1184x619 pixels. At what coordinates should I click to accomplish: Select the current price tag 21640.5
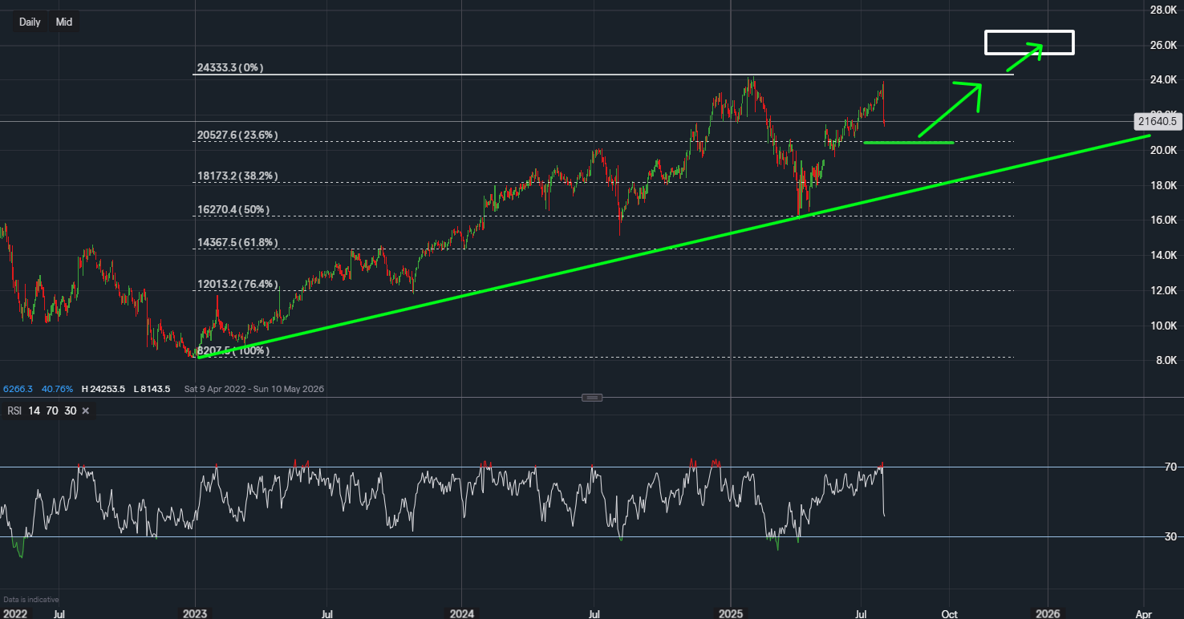[1158, 121]
